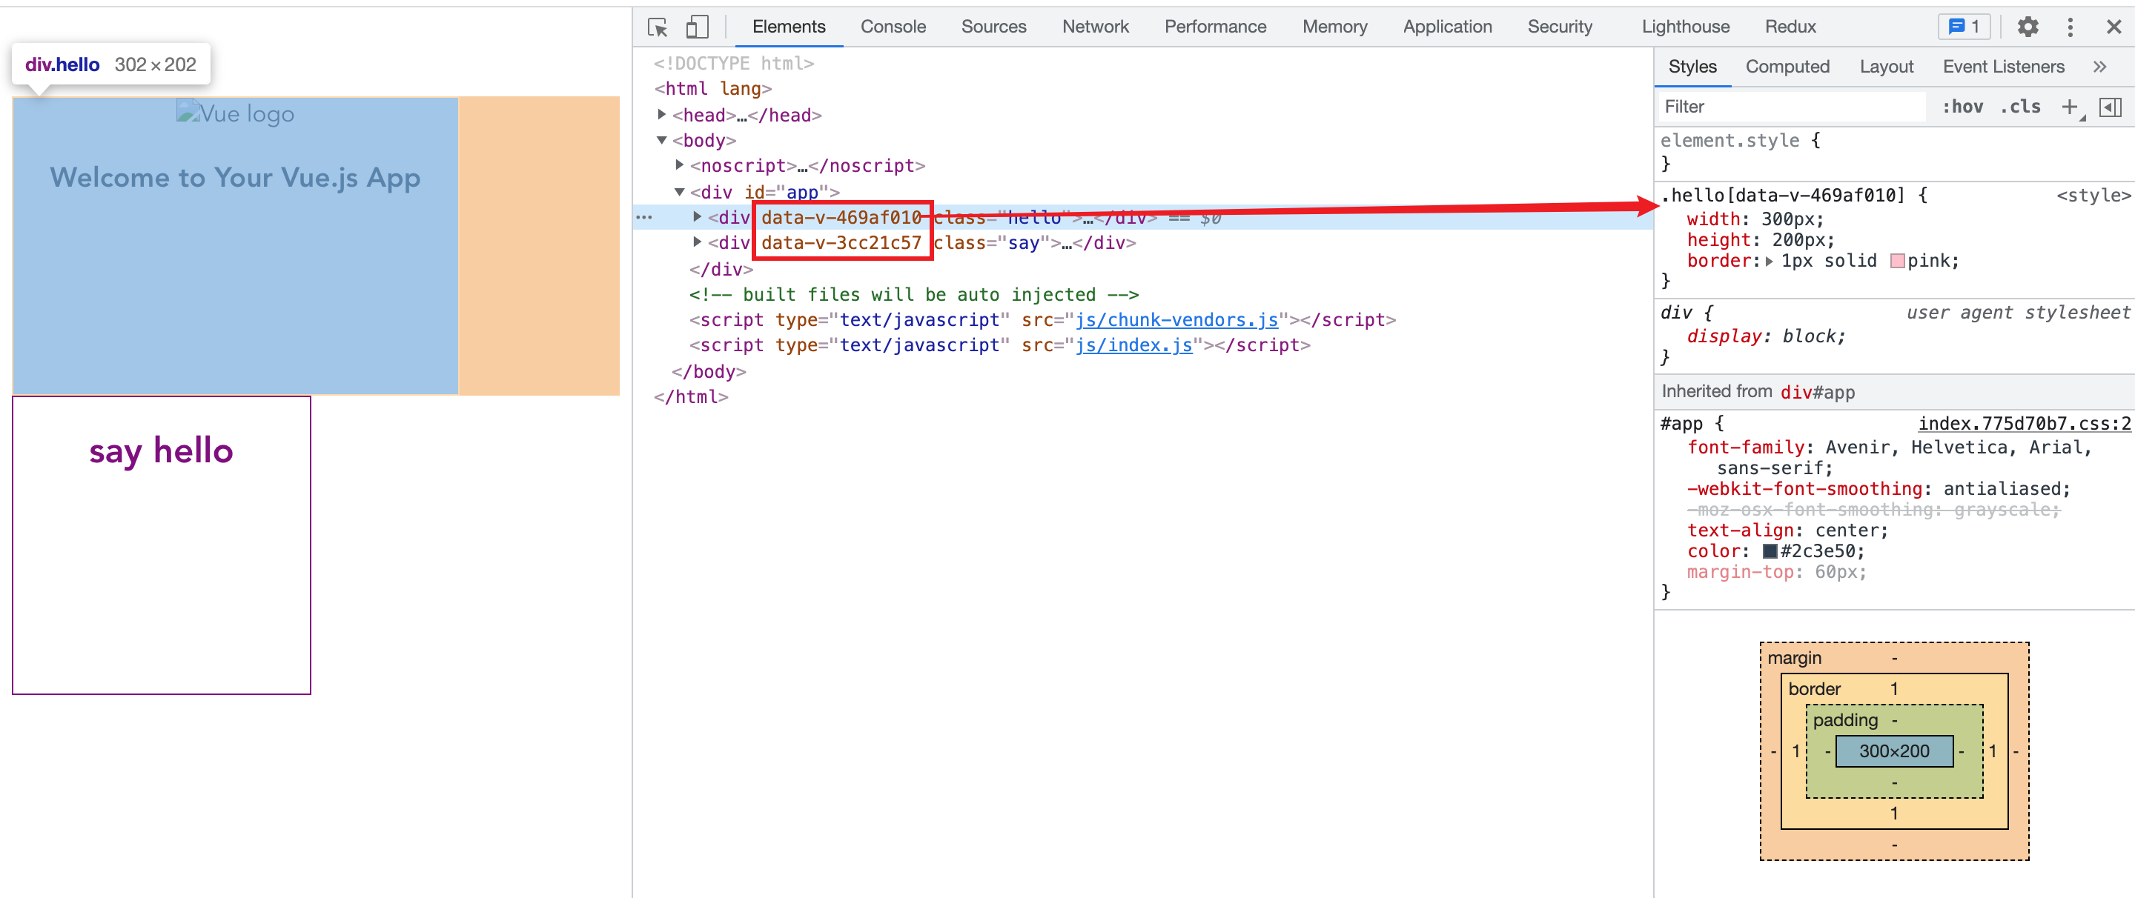This screenshot has width=2135, height=898.
Task: Click the messages issues counter badge
Action: 1964,27
